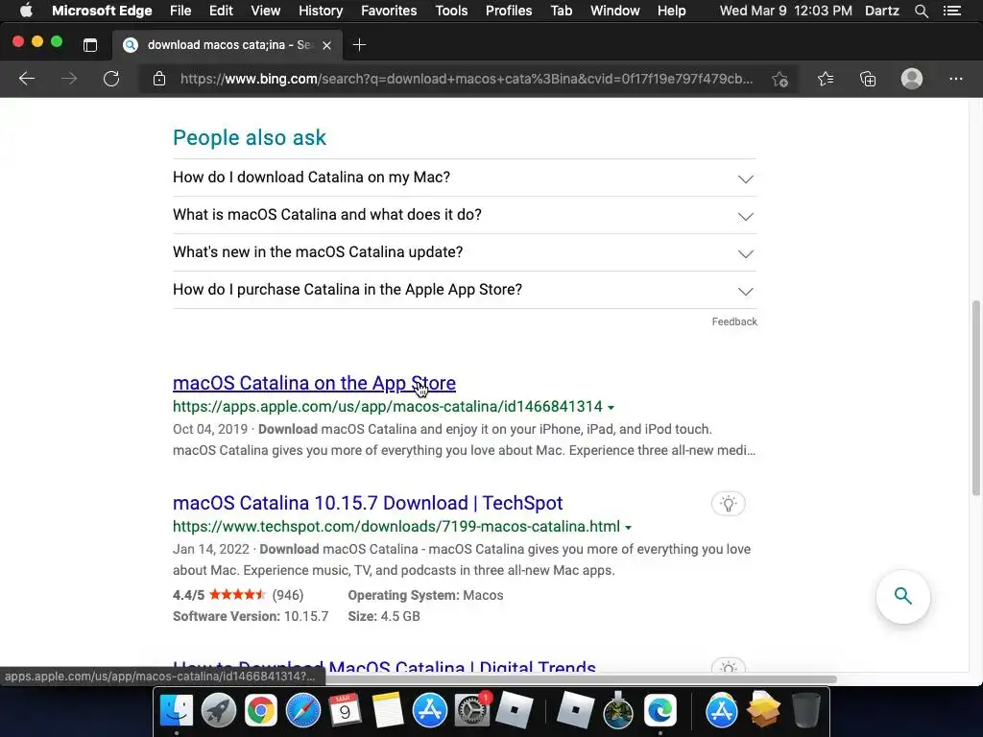Launch Google Chrome from the Dock
Screen dimensions: 983x737
[x=261, y=711]
